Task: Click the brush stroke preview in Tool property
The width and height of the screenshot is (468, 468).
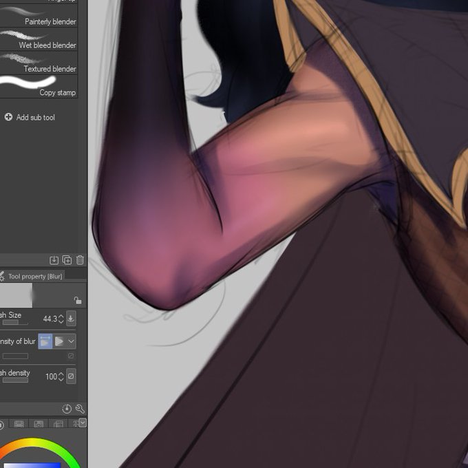Action: [16, 295]
